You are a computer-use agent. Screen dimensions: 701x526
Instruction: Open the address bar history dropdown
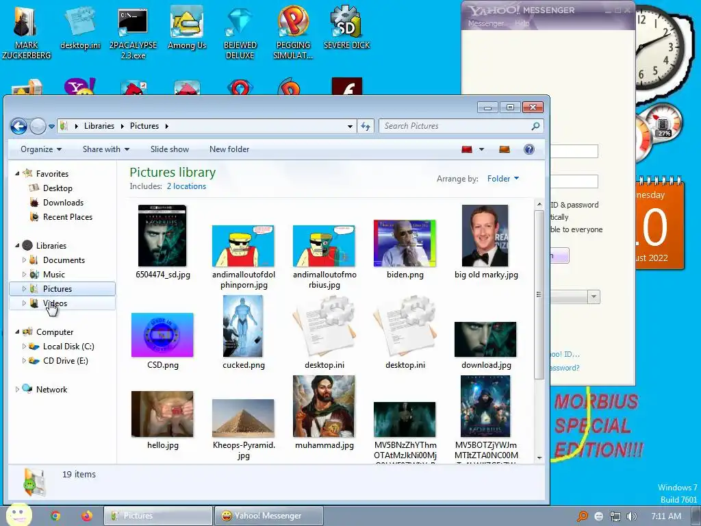[x=350, y=126]
